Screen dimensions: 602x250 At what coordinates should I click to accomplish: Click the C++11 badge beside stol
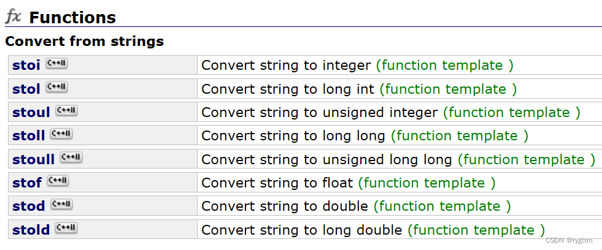56,88
